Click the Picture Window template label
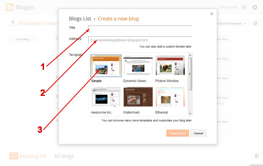This screenshot has width=263, height=166. click(167, 81)
